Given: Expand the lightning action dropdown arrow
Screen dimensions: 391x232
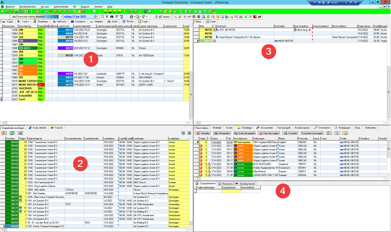Looking at the screenshot, I should tap(147, 17).
